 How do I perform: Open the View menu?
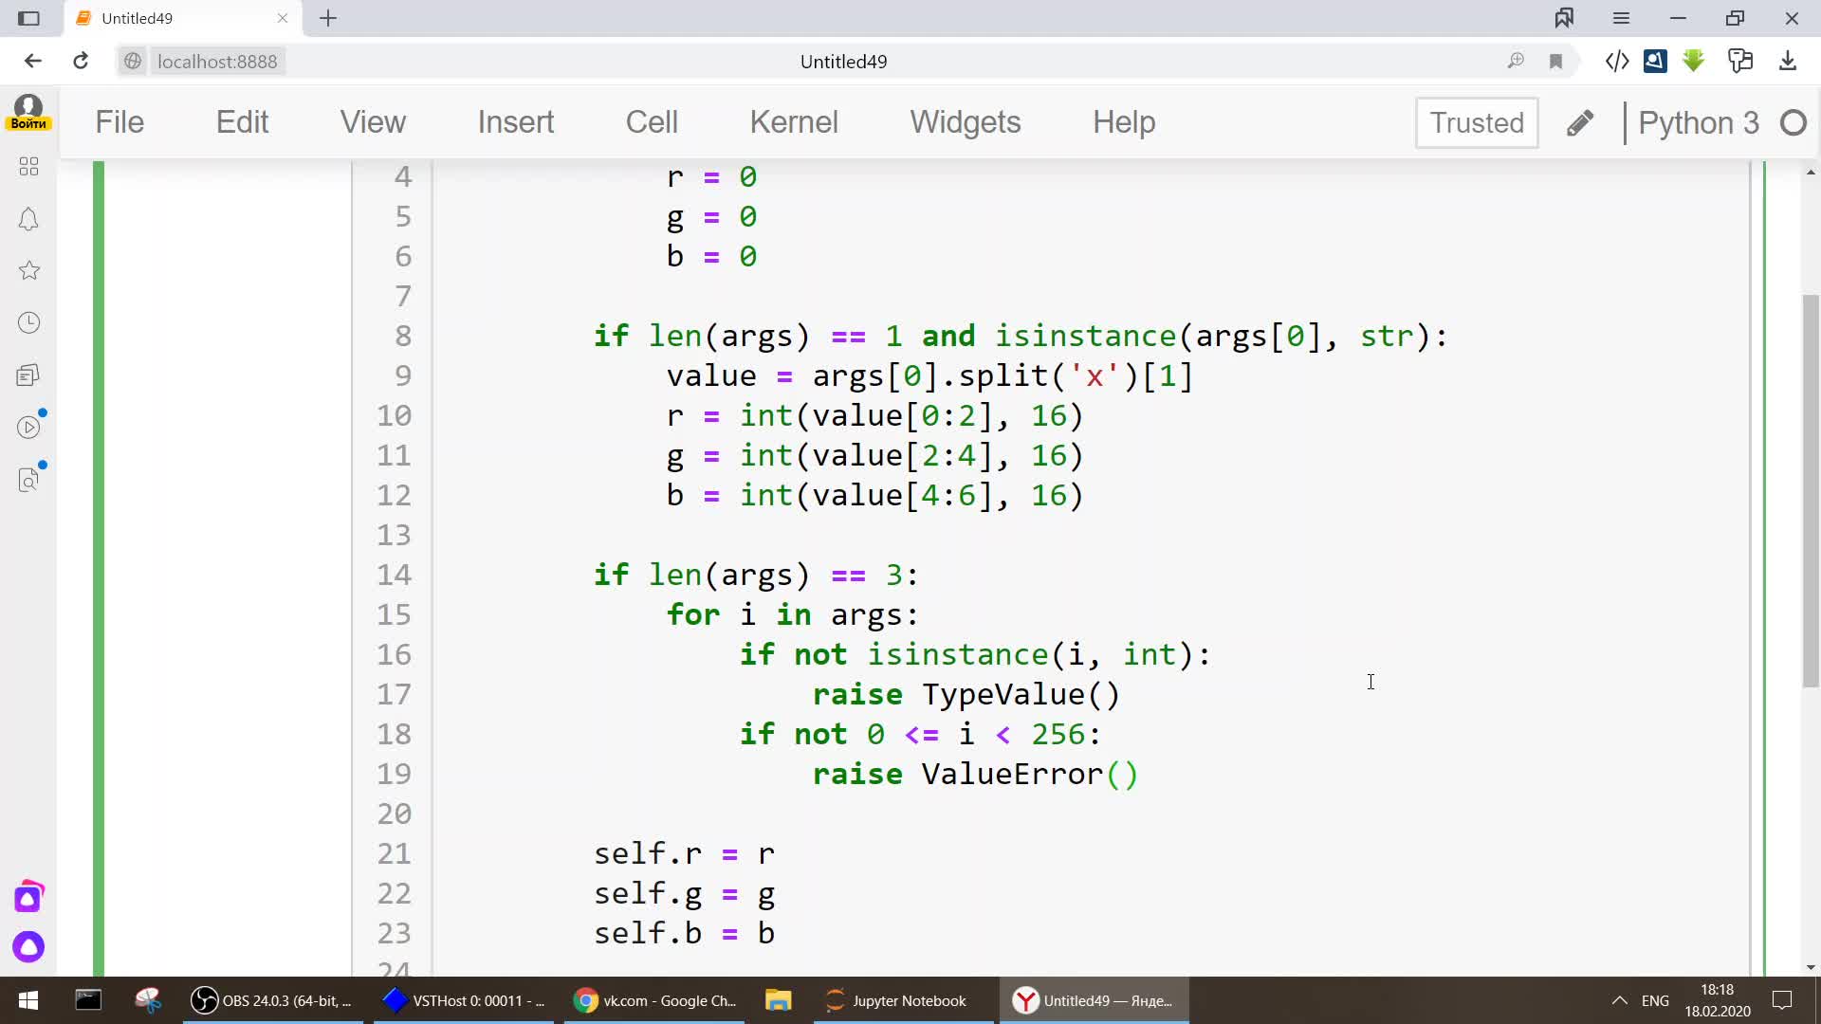(x=373, y=122)
